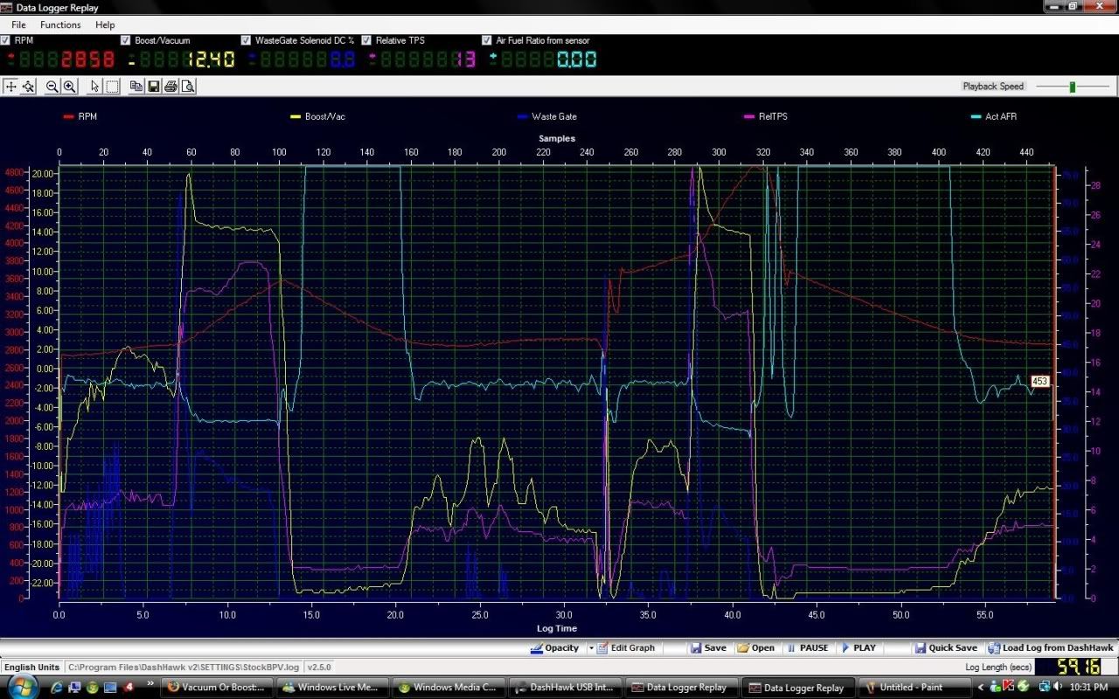Click the Opacity icon in bottom toolbar
This screenshot has height=699, width=1119.
[537, 648]
